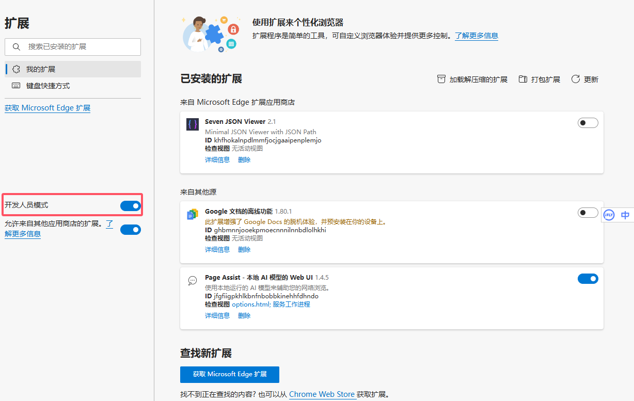Open 详细信息 for Google 文档的离线功能
The image size is (634, 401).
217,250
